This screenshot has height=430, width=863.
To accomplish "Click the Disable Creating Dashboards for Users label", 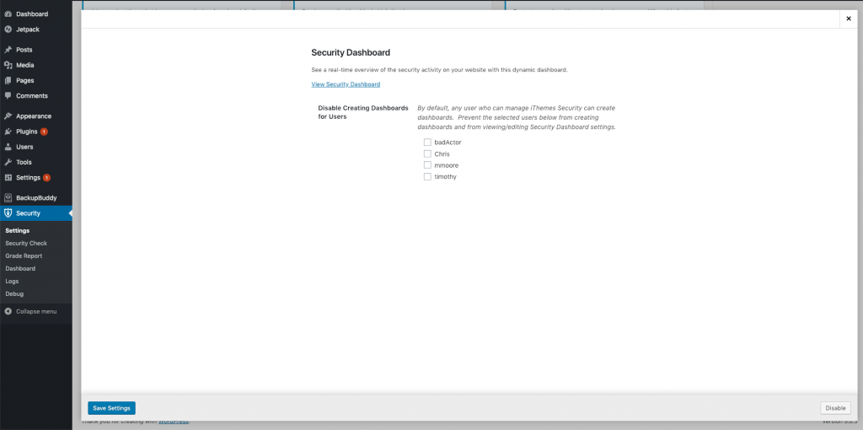I will [363, 112].
